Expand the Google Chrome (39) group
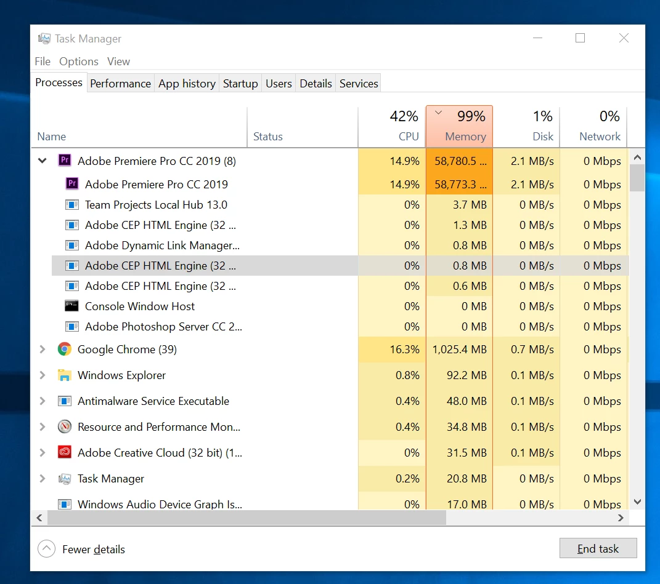This screenshot has height=584, width=660. [42, 349]
